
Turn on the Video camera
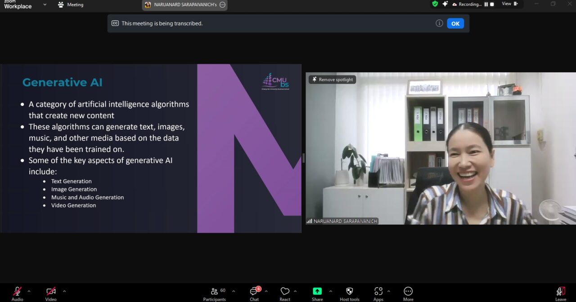click(51, 292)
